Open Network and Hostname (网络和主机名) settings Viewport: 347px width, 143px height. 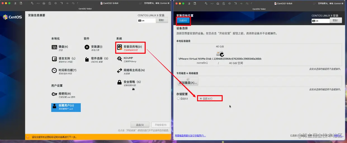coord(131,71)
